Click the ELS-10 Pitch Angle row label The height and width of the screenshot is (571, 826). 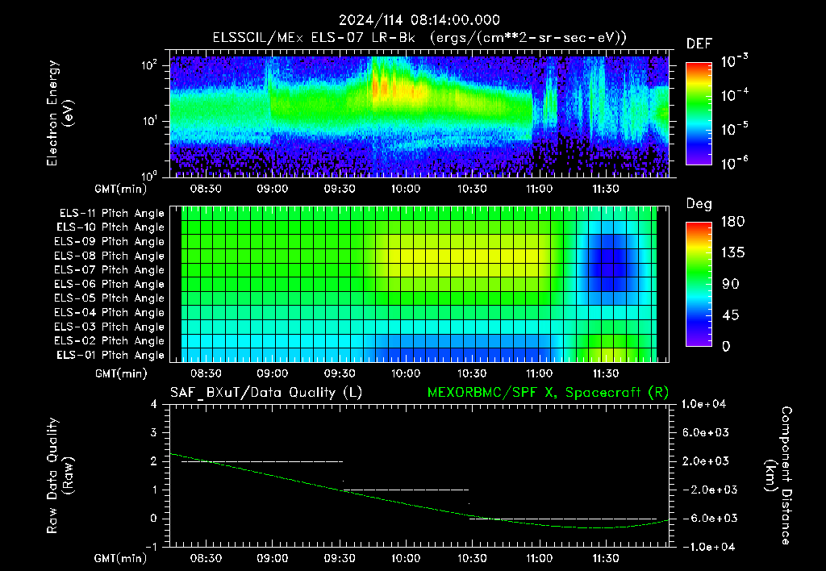[x=111, y=227]
